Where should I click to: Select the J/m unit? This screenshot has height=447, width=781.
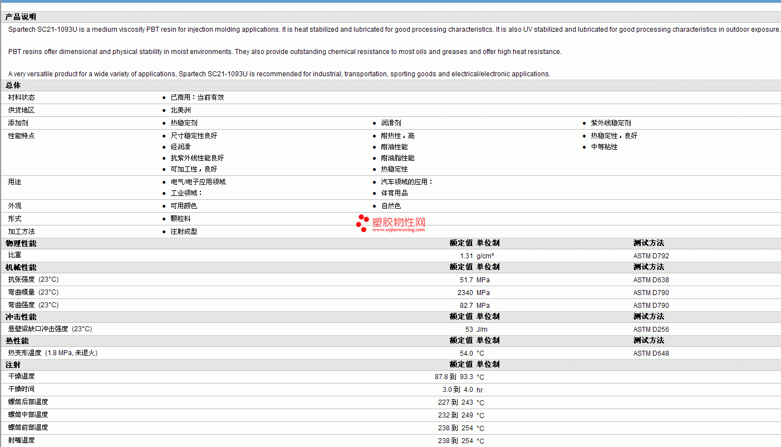[482, 330]
